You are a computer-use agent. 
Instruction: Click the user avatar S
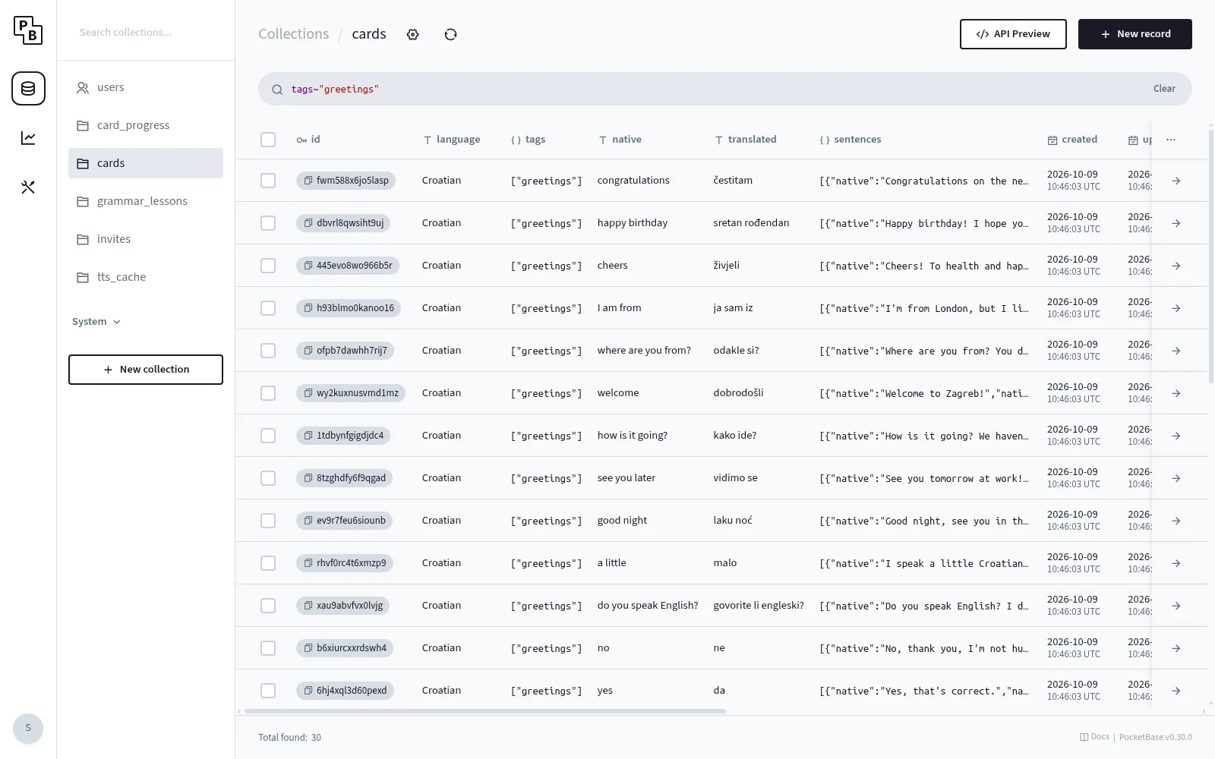28,729
